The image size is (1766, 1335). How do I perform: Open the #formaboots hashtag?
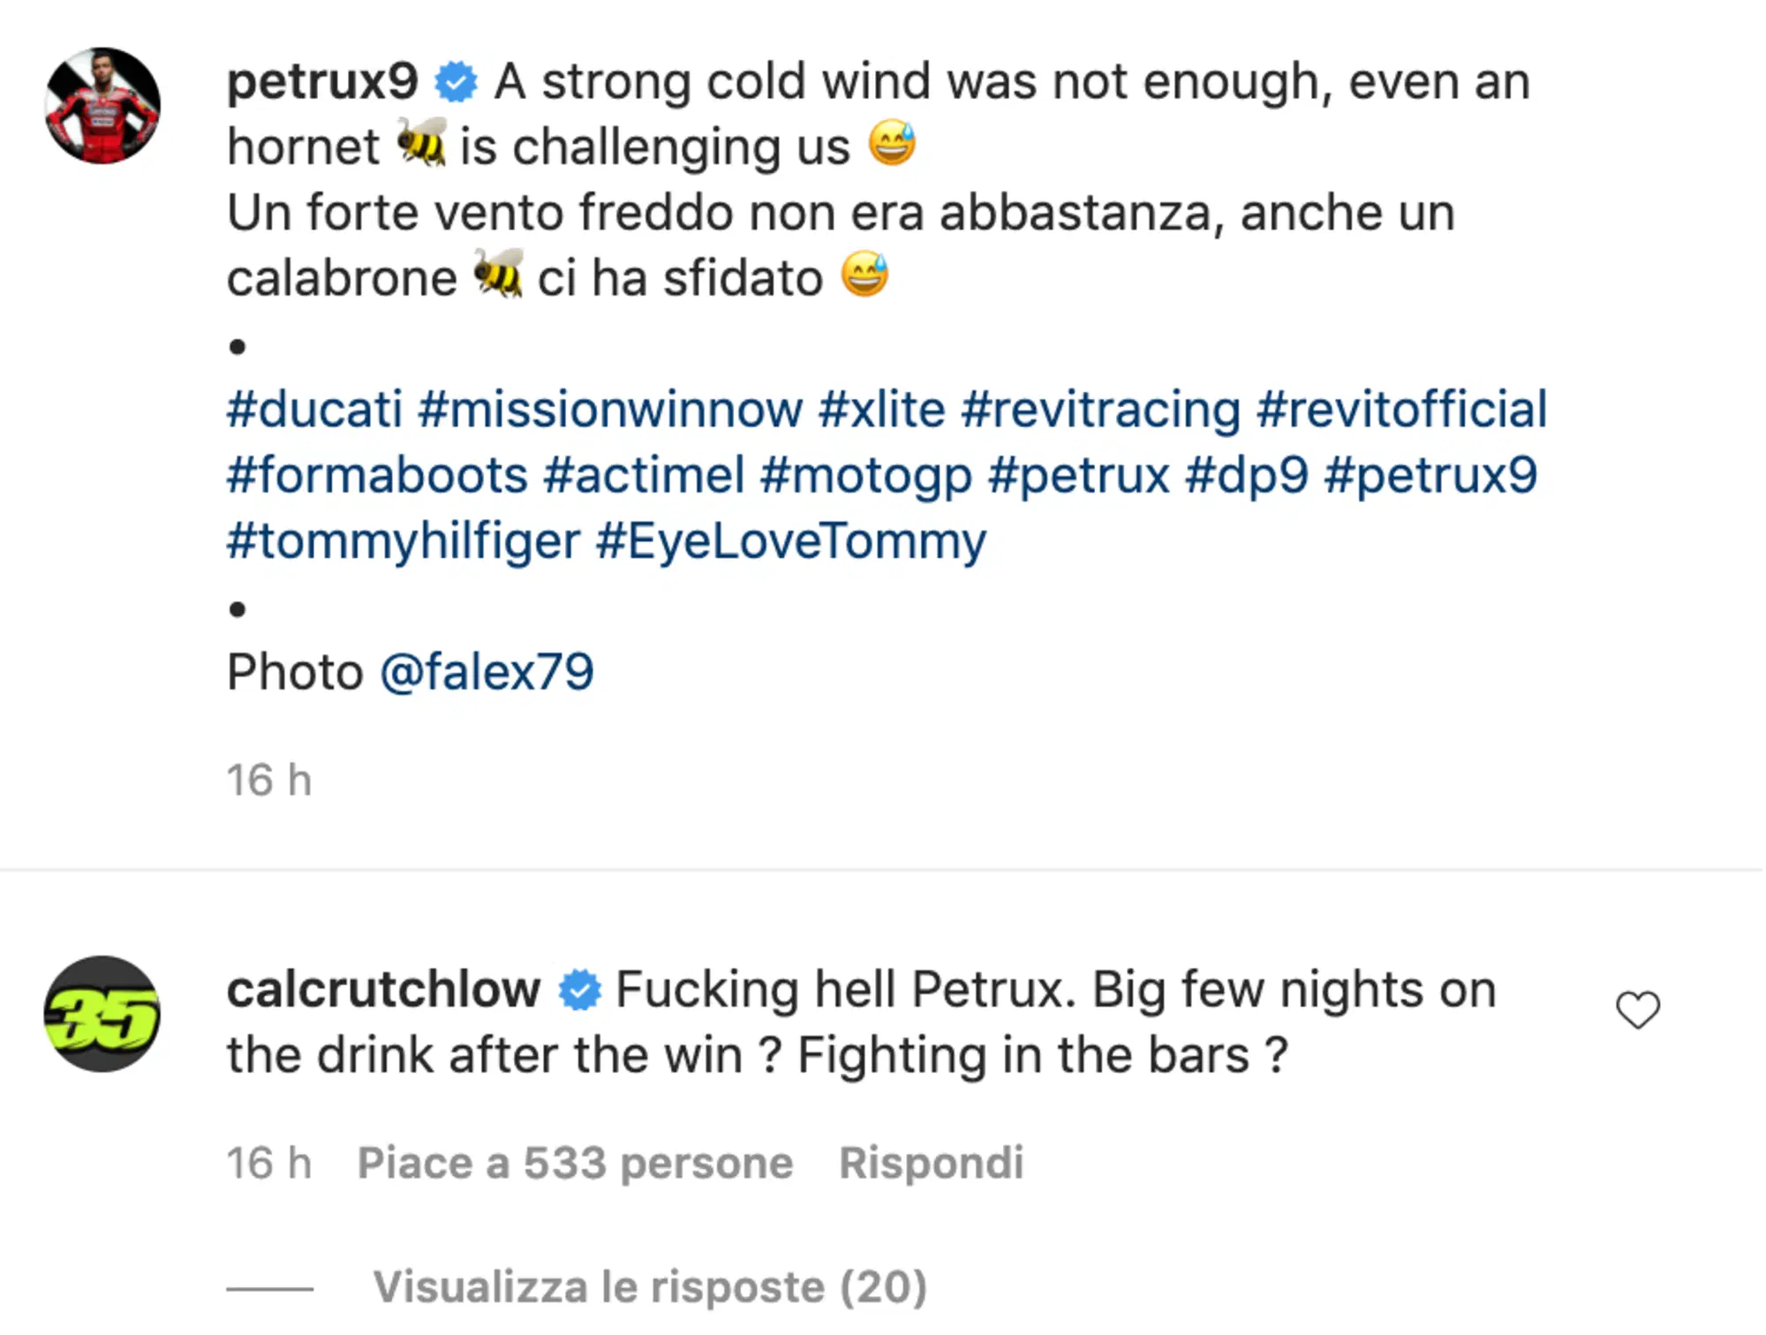click(377, 475)
